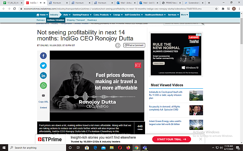Reload the page
Image resolution: width=243 pixels, height=151 pixels.
click(x=14, y=9)
